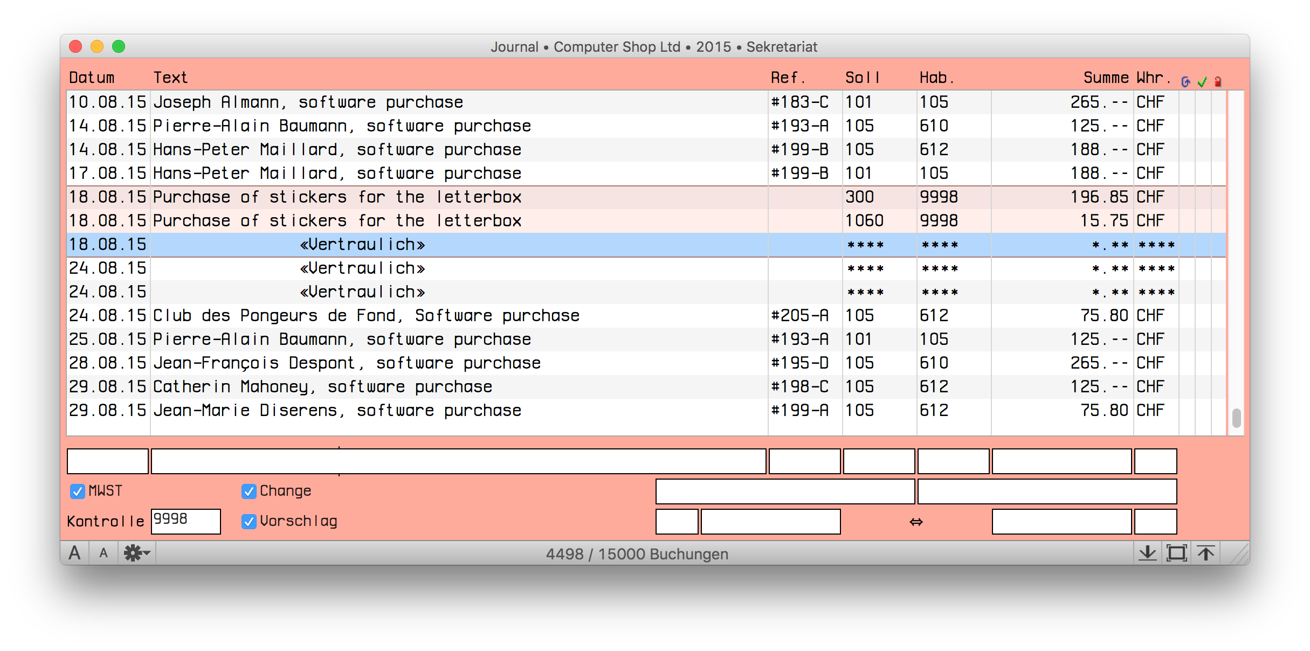The image size is (1310, 651).
Task: Click the Kontrolle field containing 9998
Action: click(x=185, y=521)
